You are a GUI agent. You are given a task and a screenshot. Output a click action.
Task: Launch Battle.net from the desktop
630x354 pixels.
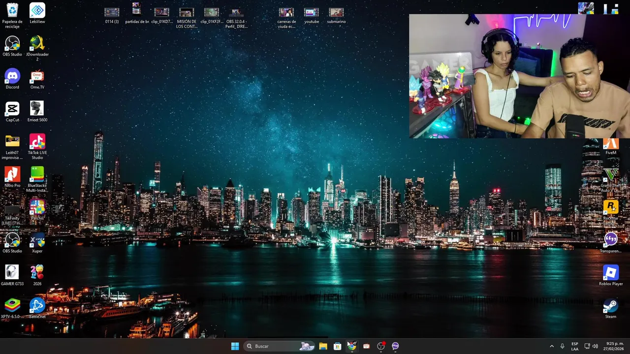click(x=37, y=308)
